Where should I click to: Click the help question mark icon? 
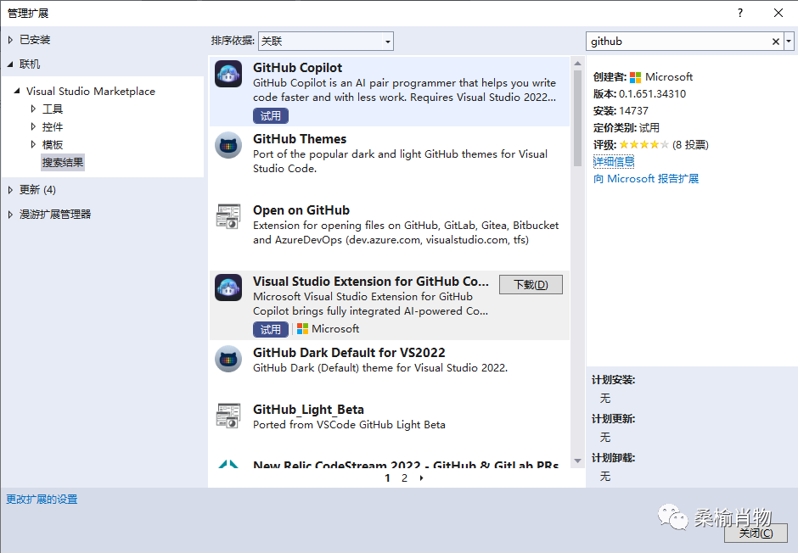coord(740,14)
